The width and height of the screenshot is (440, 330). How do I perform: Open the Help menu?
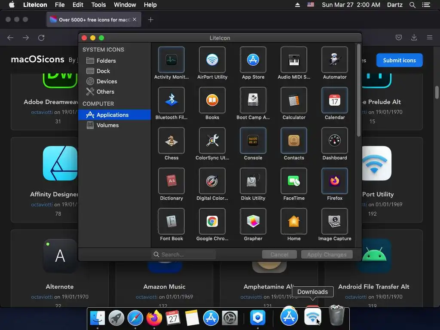click(150, 5)
